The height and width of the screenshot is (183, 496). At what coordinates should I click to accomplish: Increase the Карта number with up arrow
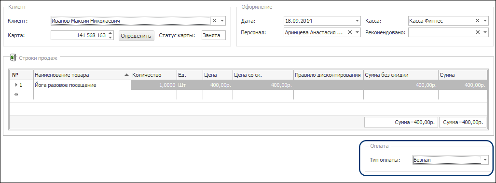[110, 33]
